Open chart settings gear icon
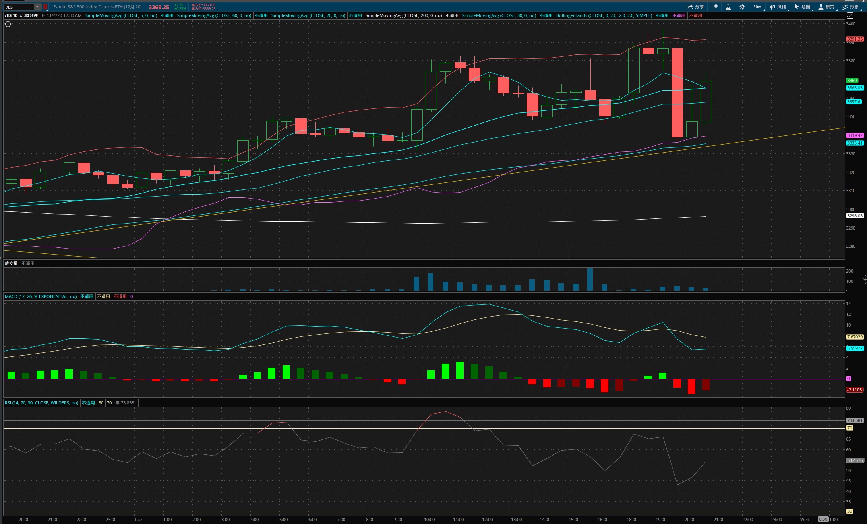This screenshot has width=867, height=524. pos(742,7)
